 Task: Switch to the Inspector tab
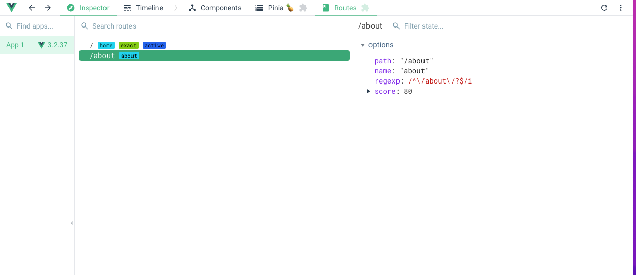[88, 8]
